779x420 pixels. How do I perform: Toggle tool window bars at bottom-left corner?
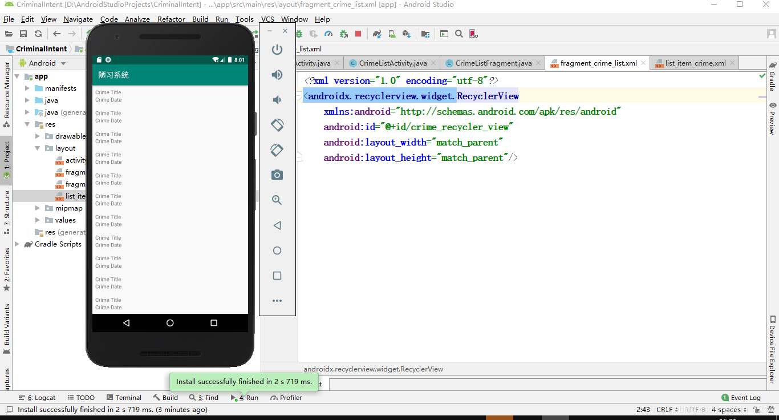9,410
